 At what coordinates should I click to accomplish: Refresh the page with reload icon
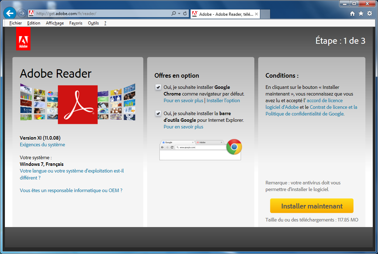(x=185, y=14)
